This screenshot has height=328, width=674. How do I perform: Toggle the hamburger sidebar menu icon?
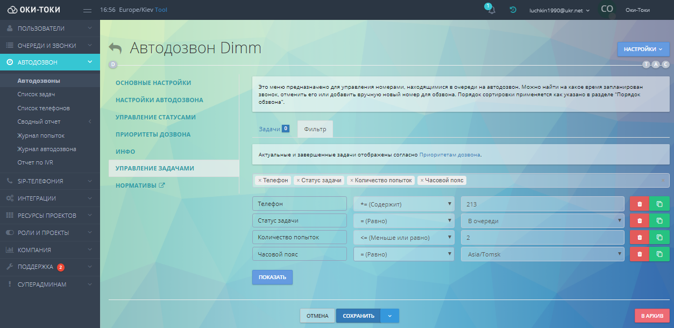tap(88, 10)
